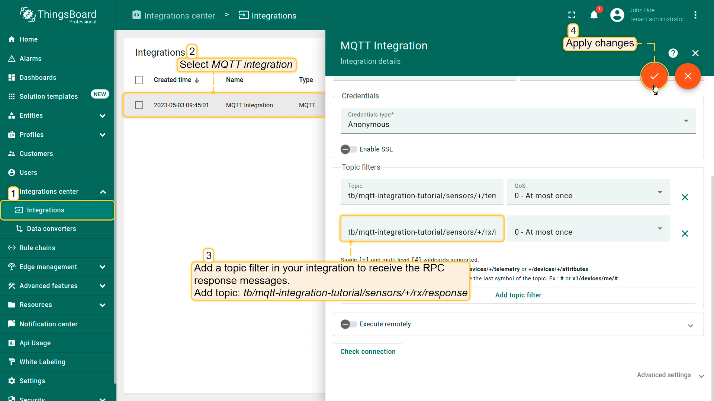Click the notifications bell icon
This screenshot has width=714, height=401.
[x=594, y=15]
